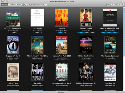Select The Defector book cover
Viewport: 125px width, 93px height.
coord(37,18)
